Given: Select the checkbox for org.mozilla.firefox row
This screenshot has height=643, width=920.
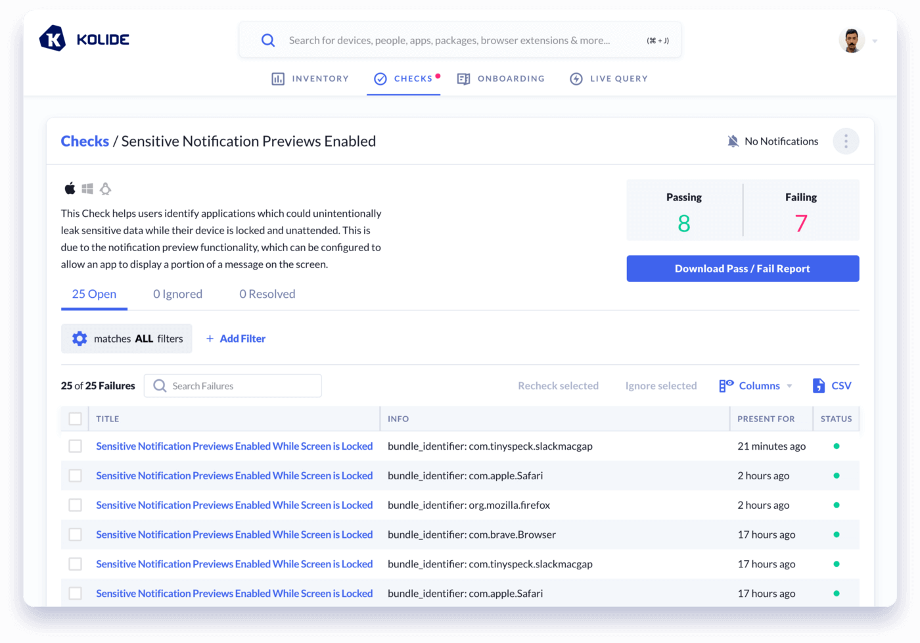Looking at the screenshot, I should pos(76,505).
